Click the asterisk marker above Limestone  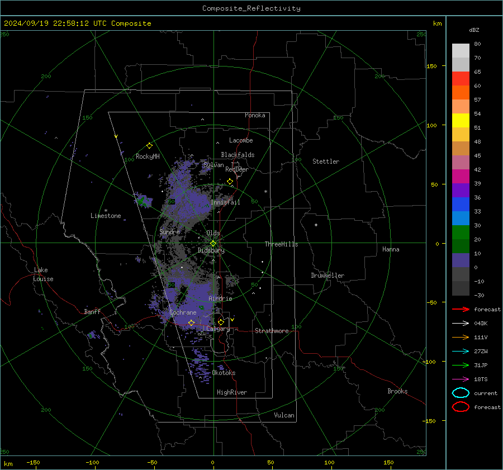pos(106,211)
